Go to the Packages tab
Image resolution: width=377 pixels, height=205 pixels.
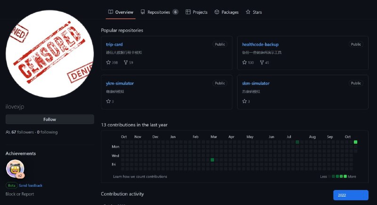click(226, 12)
